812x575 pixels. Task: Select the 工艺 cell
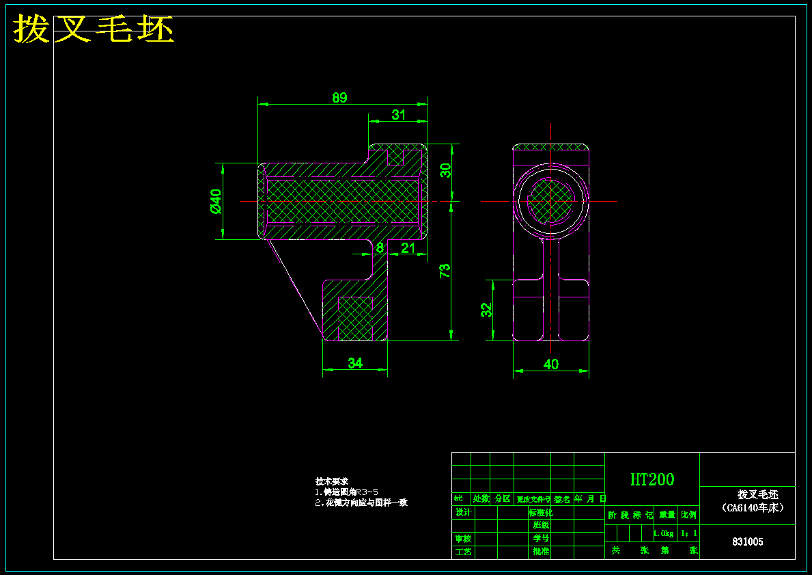(x=463, y=552)
